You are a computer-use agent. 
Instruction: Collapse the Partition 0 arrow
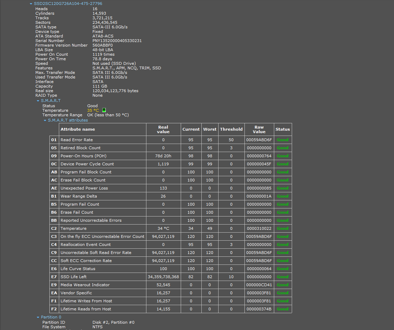38,317
